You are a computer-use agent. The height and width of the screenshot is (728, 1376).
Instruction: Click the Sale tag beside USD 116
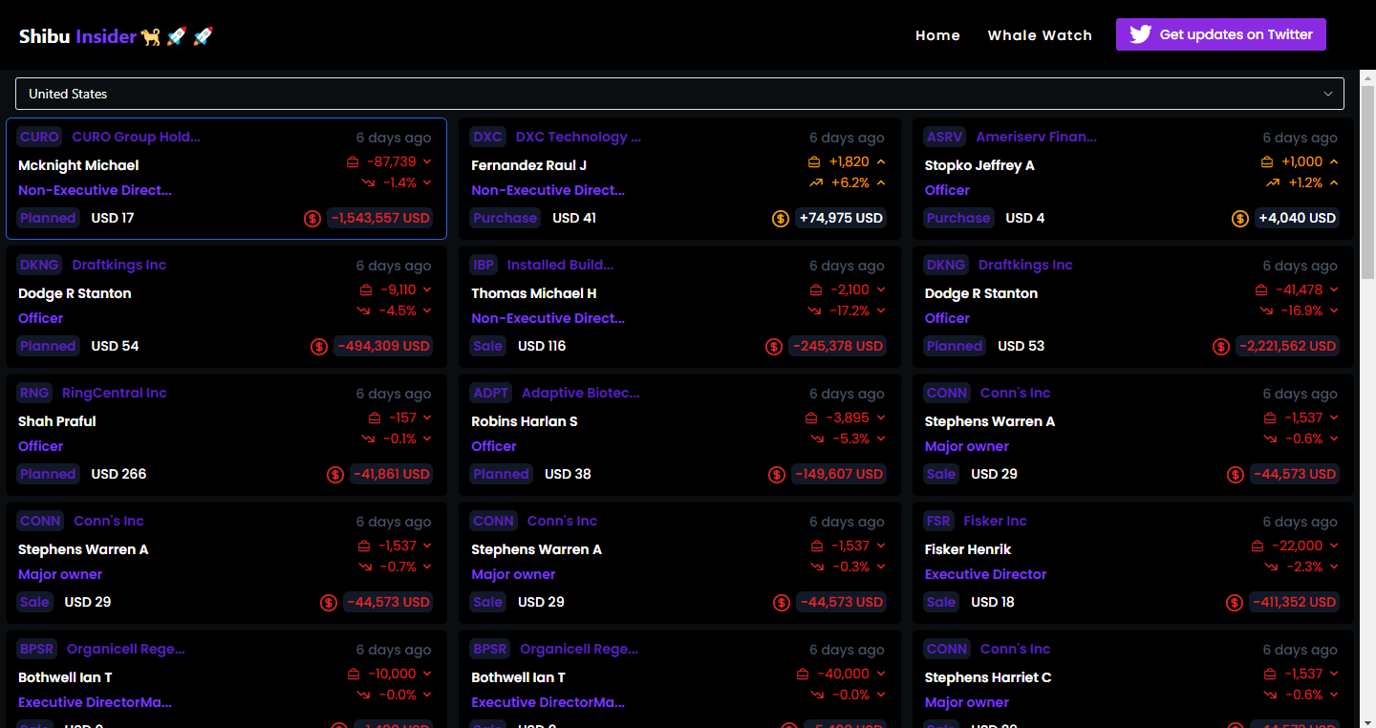pos(487,346)
